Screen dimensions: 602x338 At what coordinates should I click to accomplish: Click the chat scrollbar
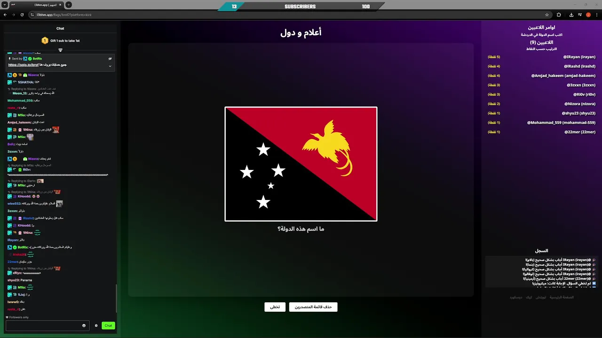pyautogui.click(x=116, y=299)
